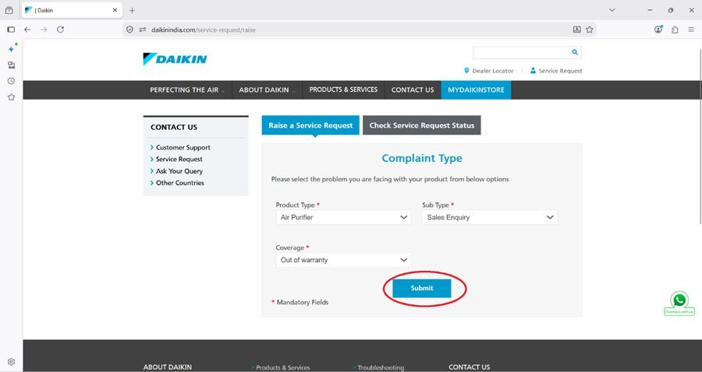Screen dimensions: 702x372
Task: Click the site permissions icon in address bar
Action: 143,30
